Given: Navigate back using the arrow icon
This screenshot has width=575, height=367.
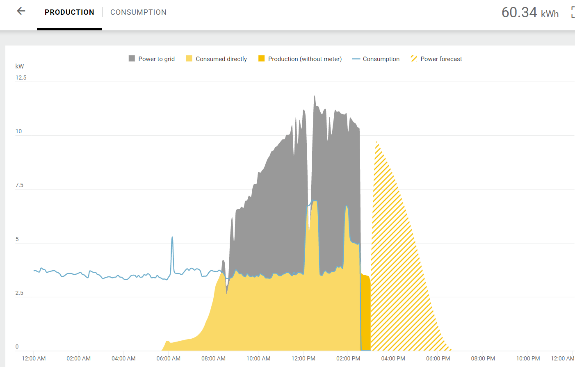Looking at the screenshot, I should coord(20,11).
